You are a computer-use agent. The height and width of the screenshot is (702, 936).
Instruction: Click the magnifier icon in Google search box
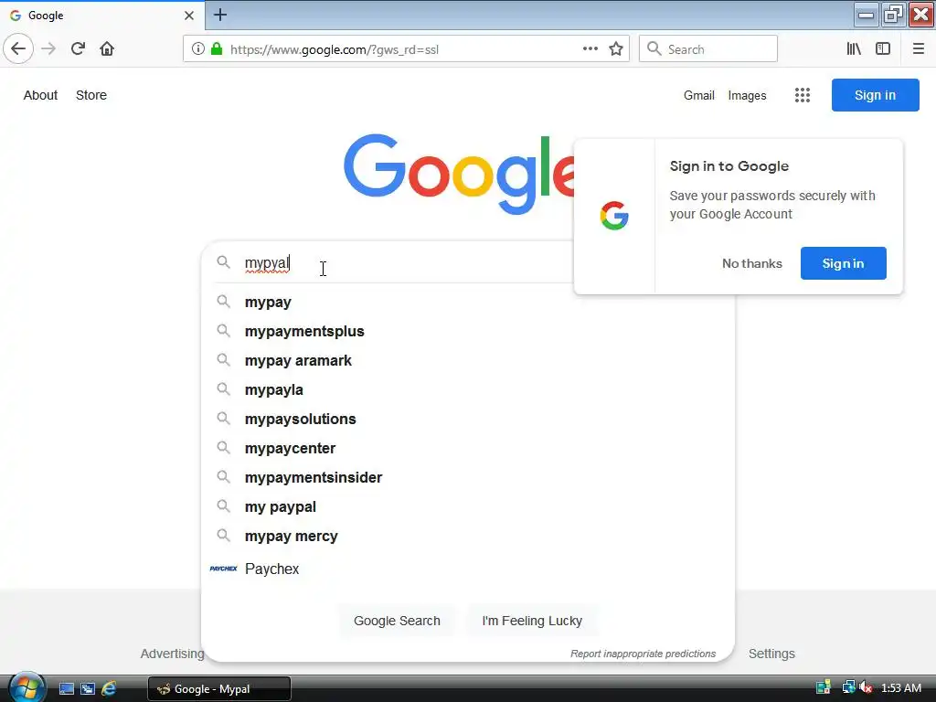[x=223, y=262]
